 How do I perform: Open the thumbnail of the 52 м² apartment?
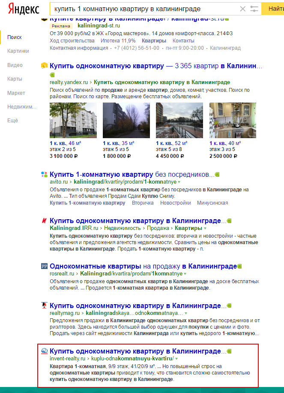[179, 120]
